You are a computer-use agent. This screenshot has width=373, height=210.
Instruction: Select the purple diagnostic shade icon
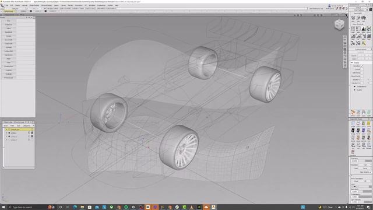(364, 131)
